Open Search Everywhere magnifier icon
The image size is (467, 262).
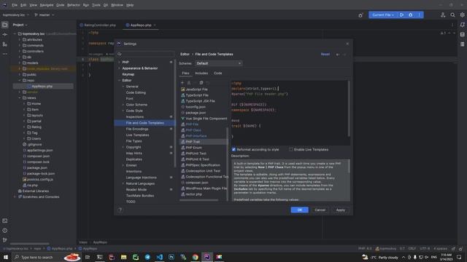click(452, 15)
